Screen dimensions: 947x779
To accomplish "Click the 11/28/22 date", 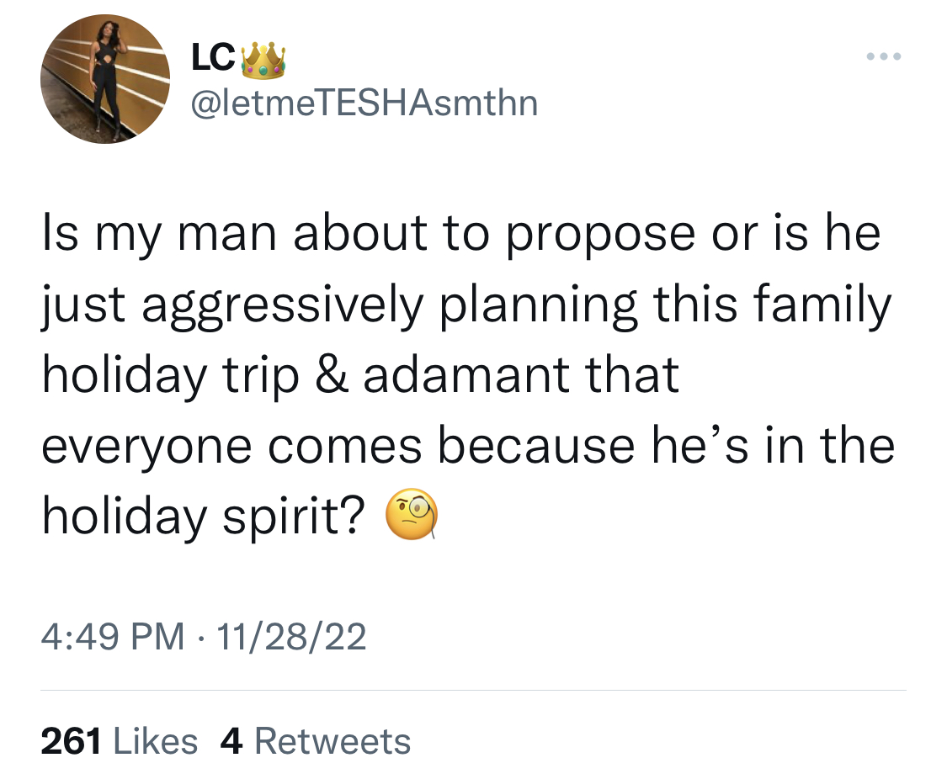I will (290, 637).
